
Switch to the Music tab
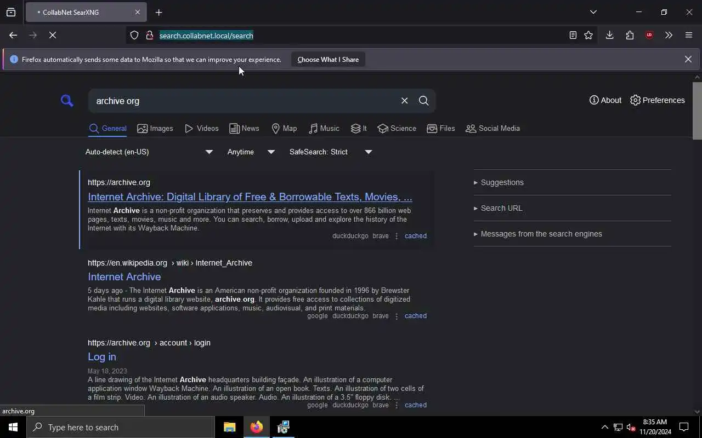pos(324,128)
